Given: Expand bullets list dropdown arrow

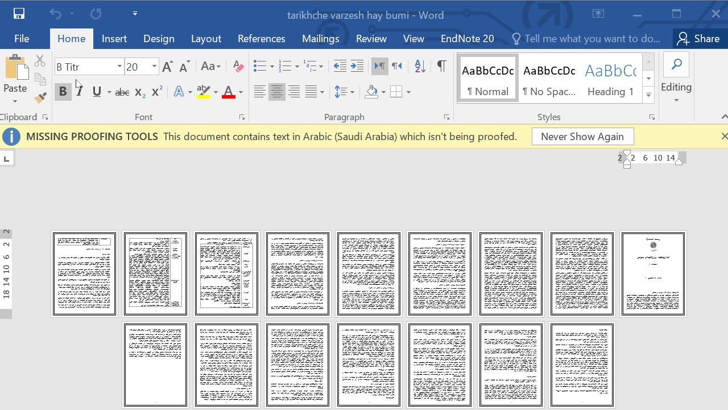Looking at the screenshot, I should (x=272, y=67).
